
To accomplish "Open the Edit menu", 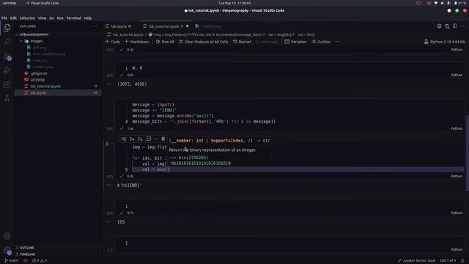I will pos(13,18).
